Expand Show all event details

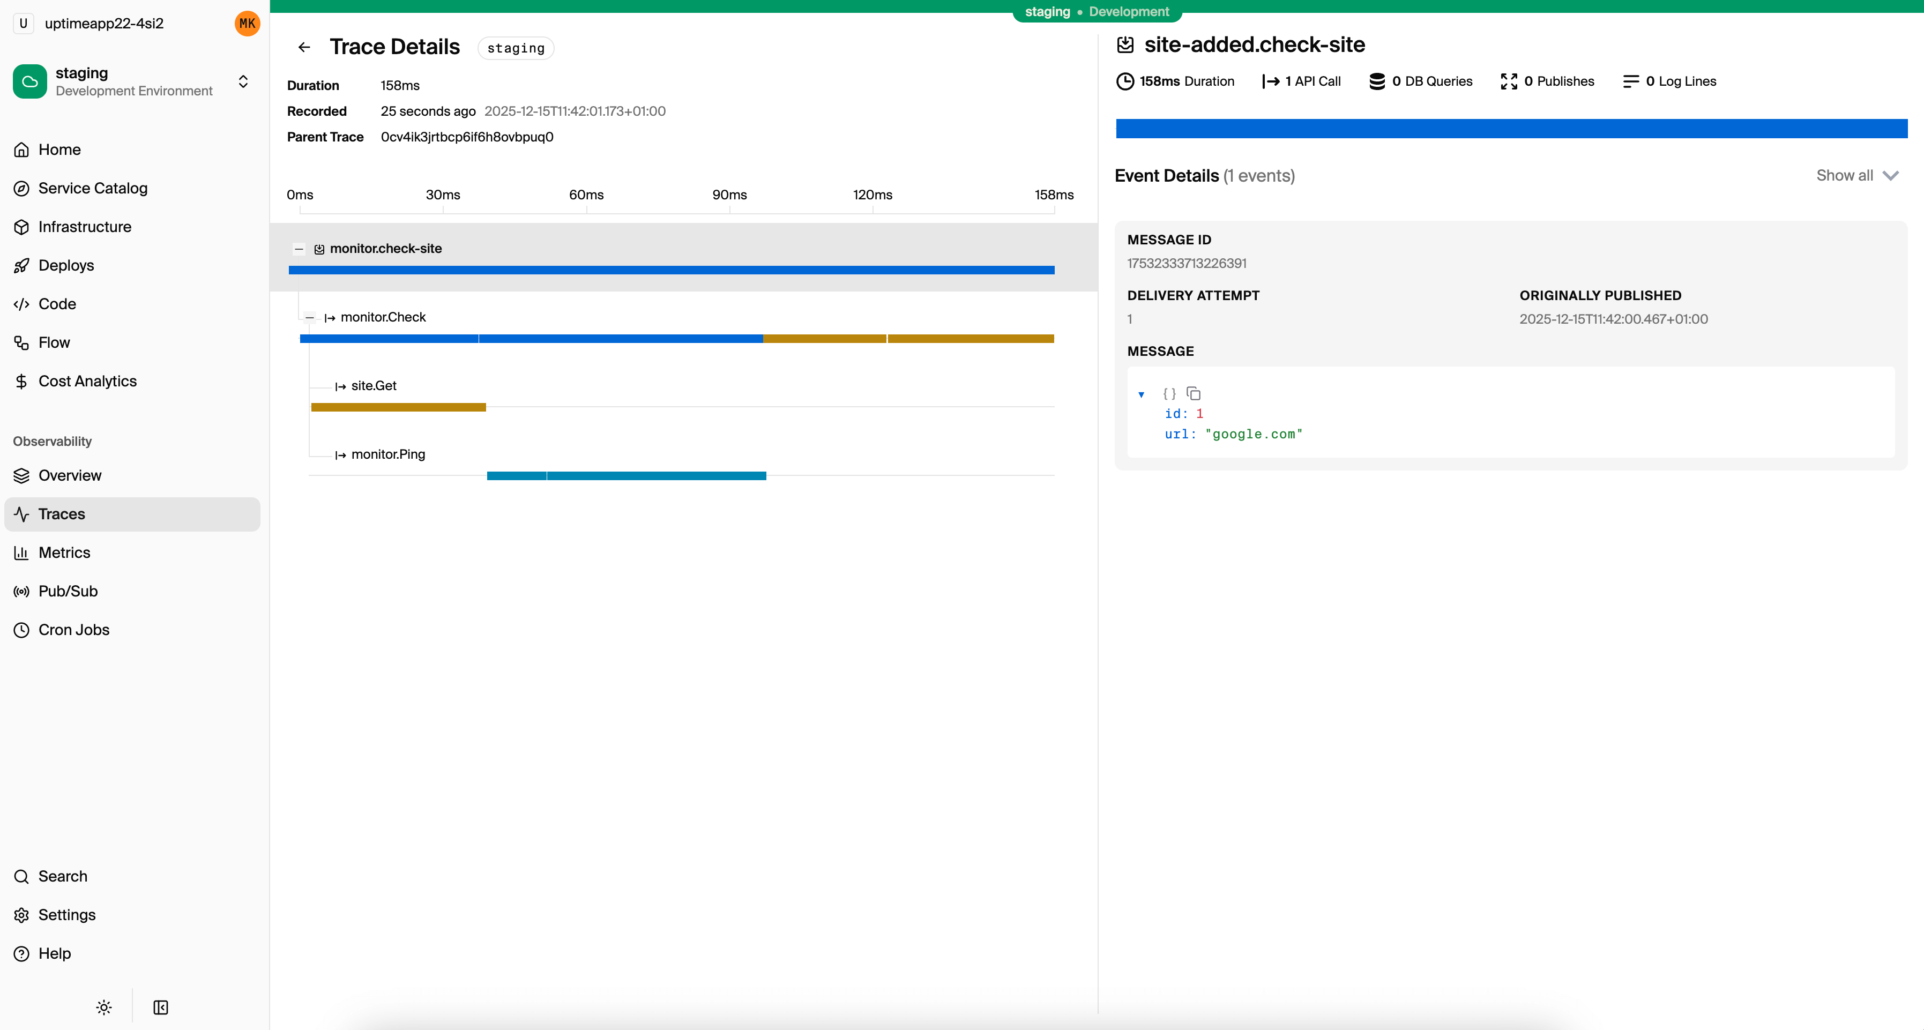click(1857, 176)
